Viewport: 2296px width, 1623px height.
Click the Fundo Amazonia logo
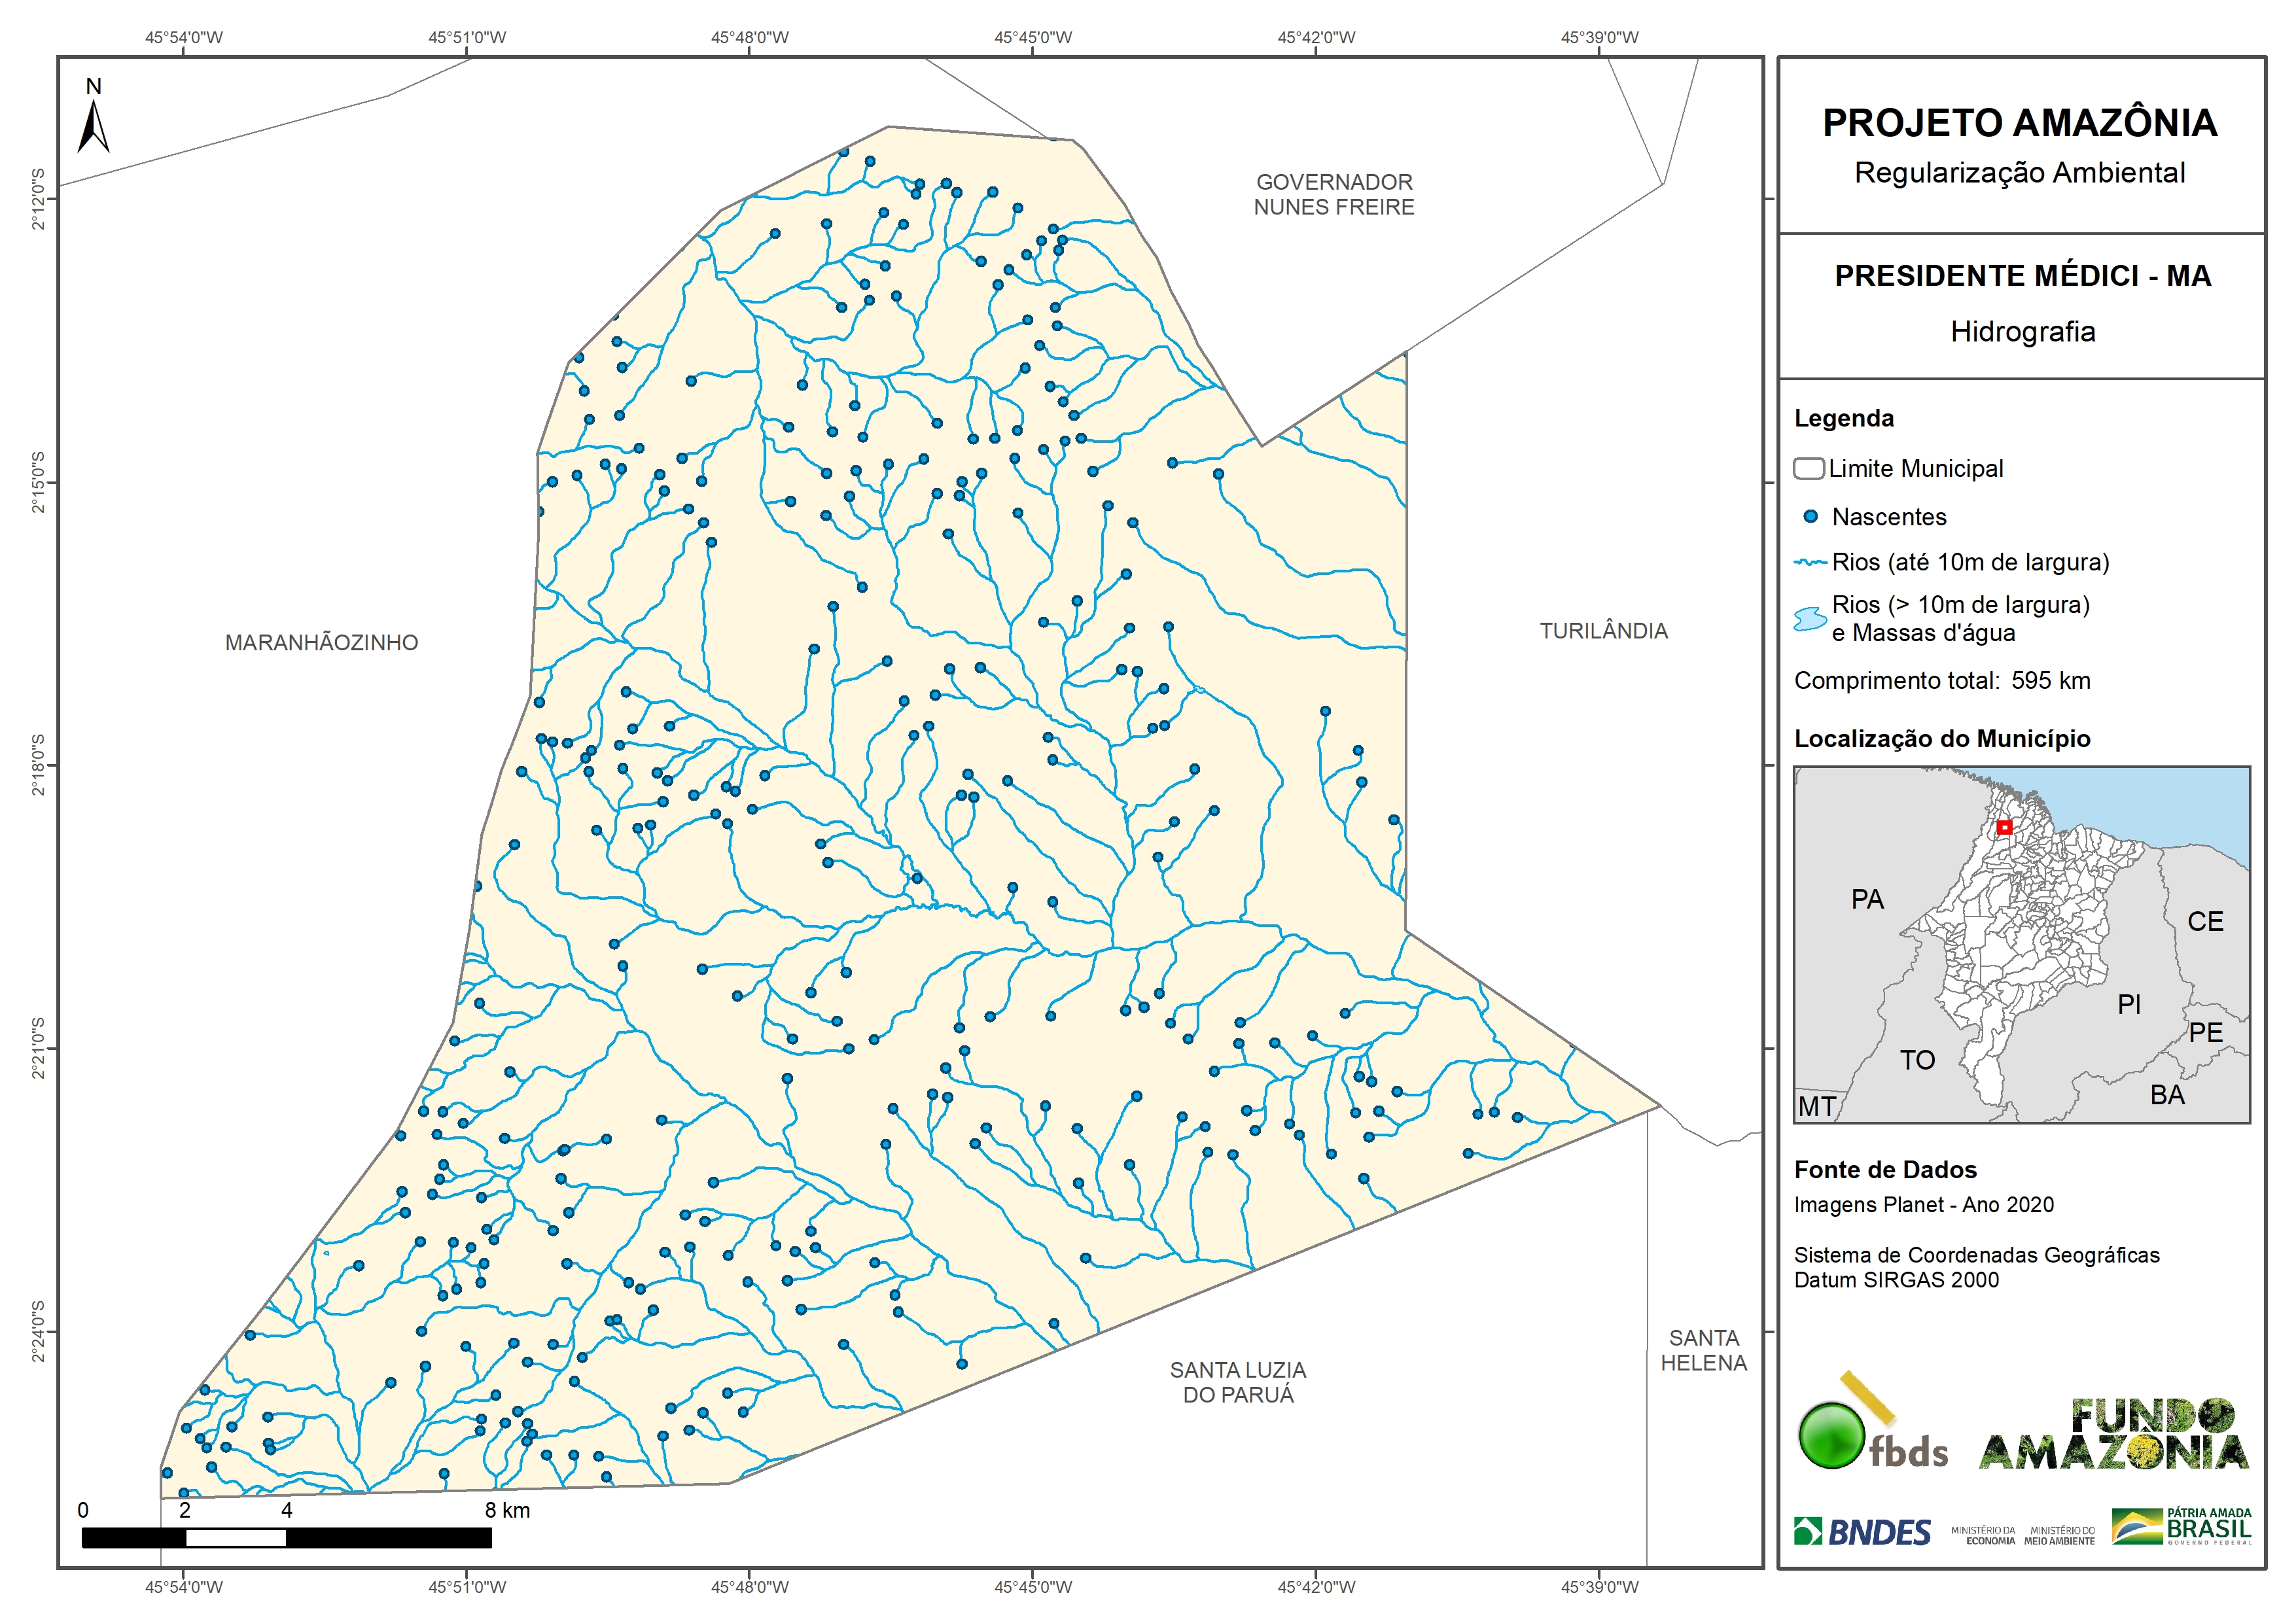(2113, 1435)
